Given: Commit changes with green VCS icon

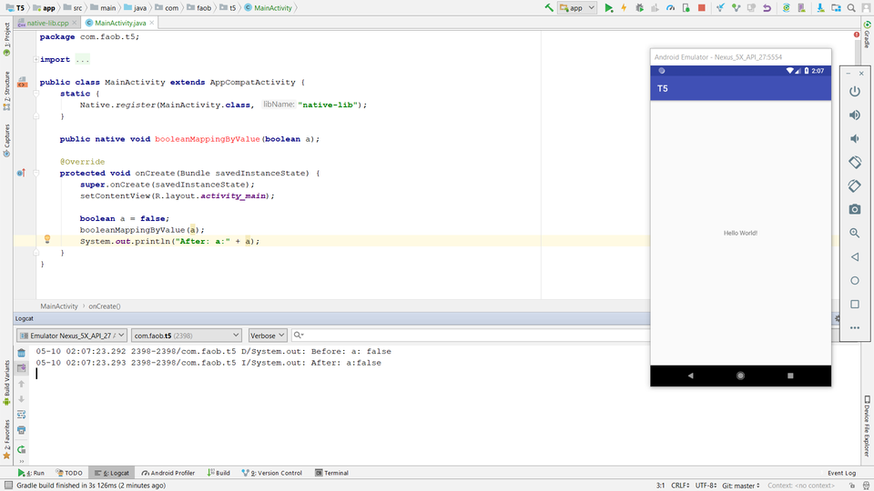Looking at the screenshot, I should pos(736,8).
